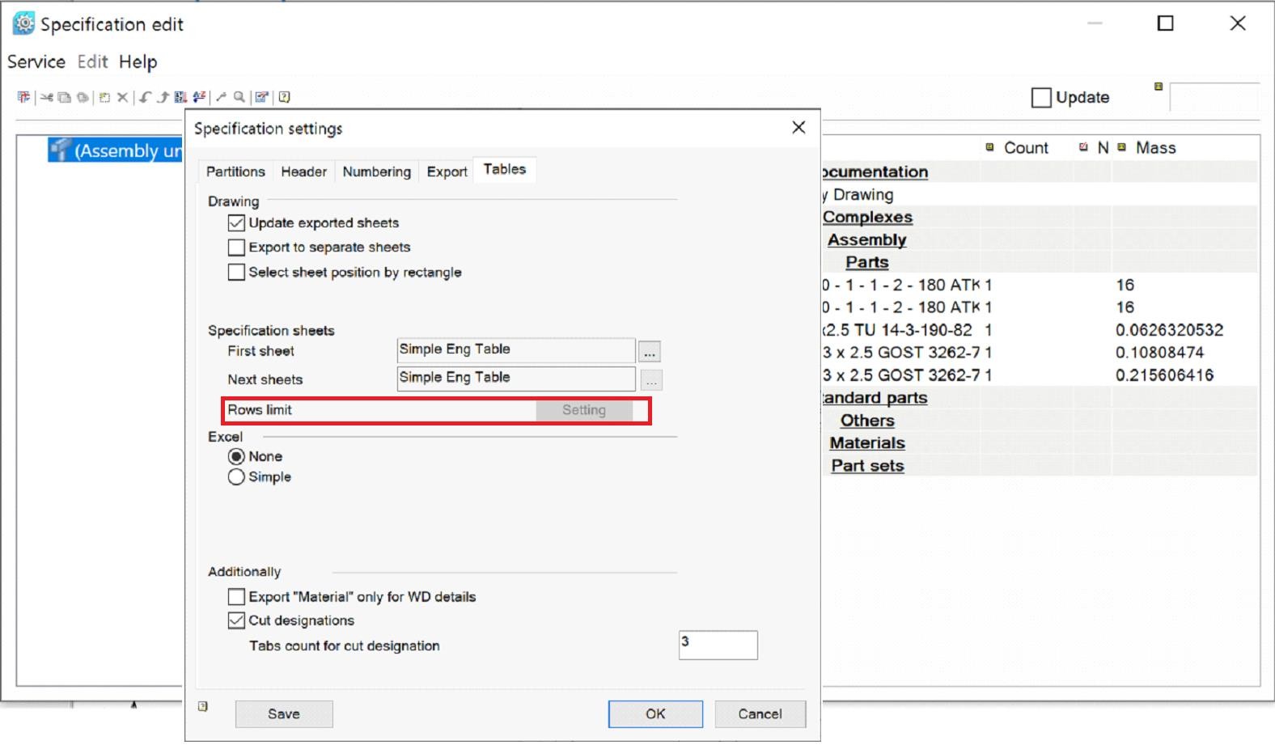
Task: Click the small help icon beside Save
Action: pyautogui.click(x=203, y=706)
